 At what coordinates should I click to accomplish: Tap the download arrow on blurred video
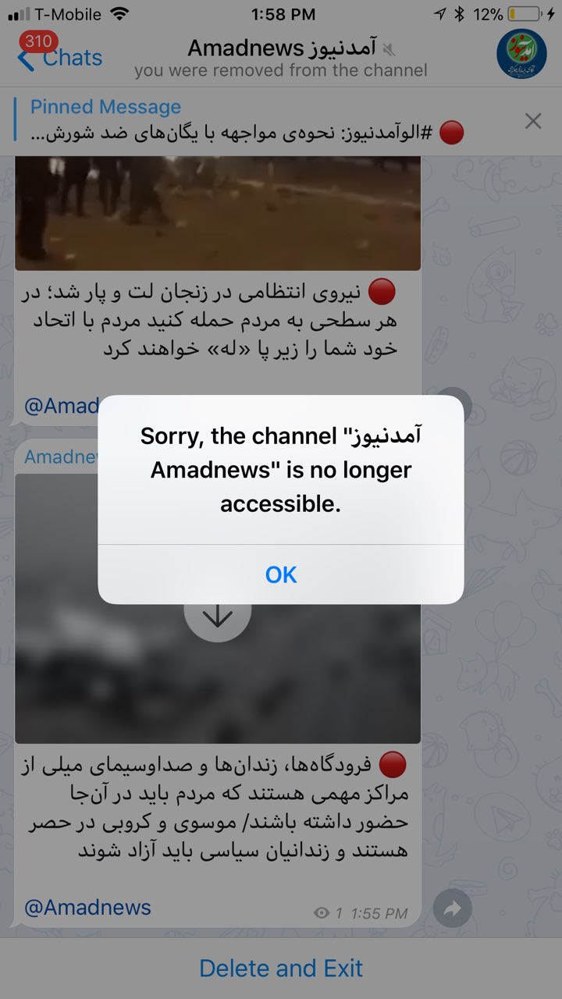pyautogui.click(x=218, y=617)
